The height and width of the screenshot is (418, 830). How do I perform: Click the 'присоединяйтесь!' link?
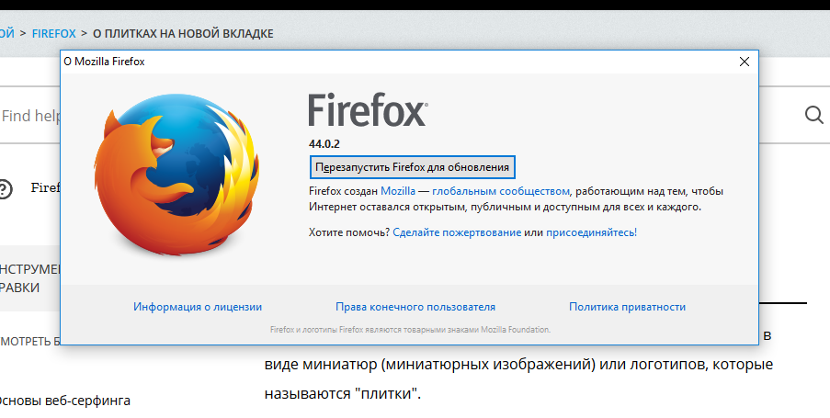point(591,232)
